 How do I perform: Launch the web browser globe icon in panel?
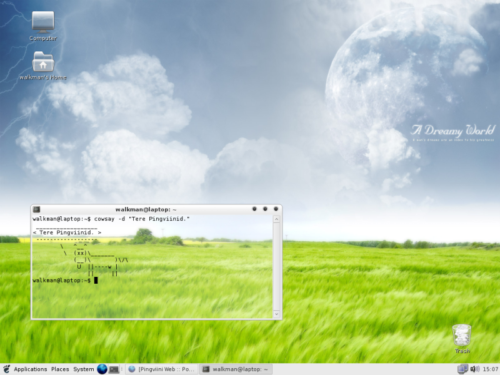102,369
